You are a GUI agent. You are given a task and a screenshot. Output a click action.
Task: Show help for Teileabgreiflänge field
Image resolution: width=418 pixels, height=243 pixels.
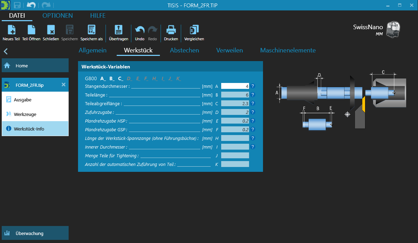(253, 103)
